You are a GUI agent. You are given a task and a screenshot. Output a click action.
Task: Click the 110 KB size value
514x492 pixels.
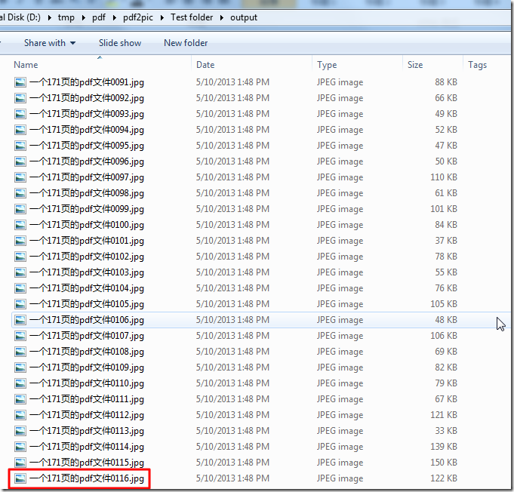[444, 177]
